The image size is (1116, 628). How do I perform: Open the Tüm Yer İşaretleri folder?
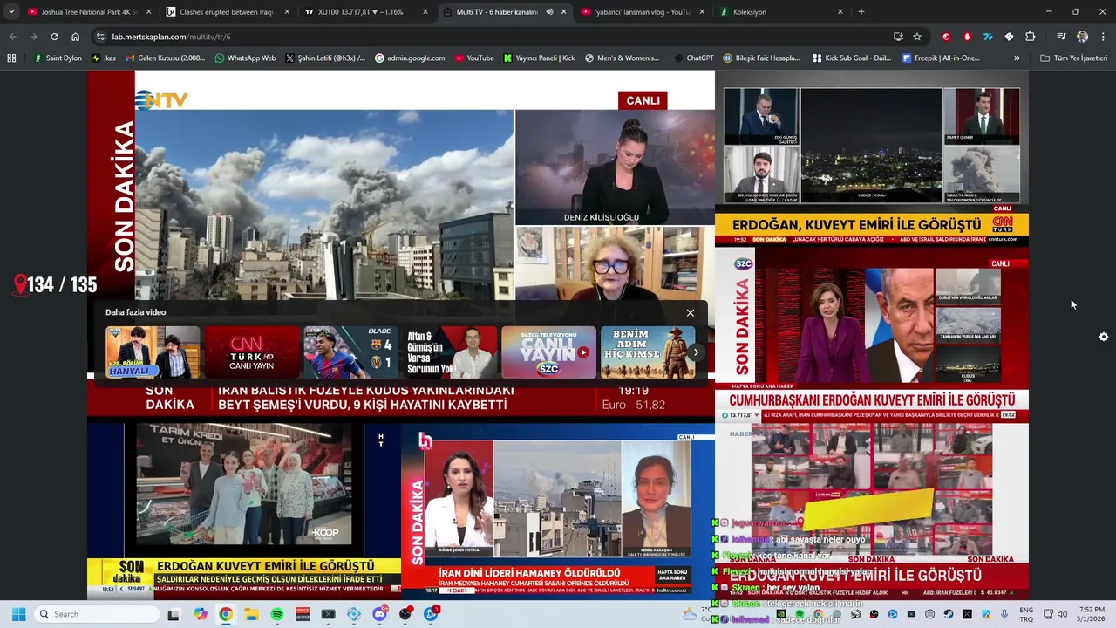(1073, 58)
